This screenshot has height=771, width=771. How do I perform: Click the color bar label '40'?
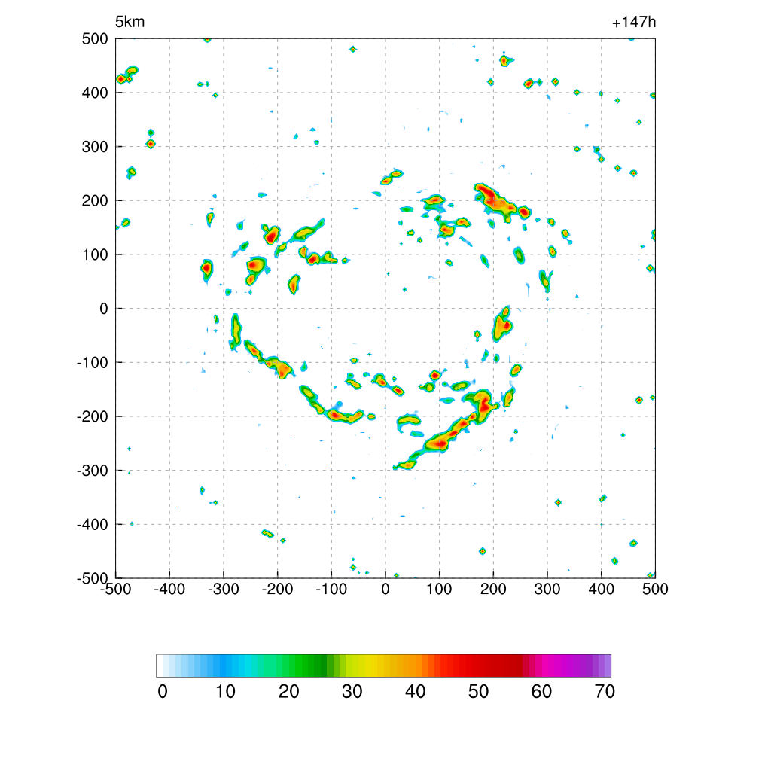pos(415,692)
